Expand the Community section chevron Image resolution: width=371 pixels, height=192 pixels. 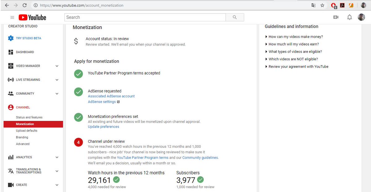(x=57, y=94)
